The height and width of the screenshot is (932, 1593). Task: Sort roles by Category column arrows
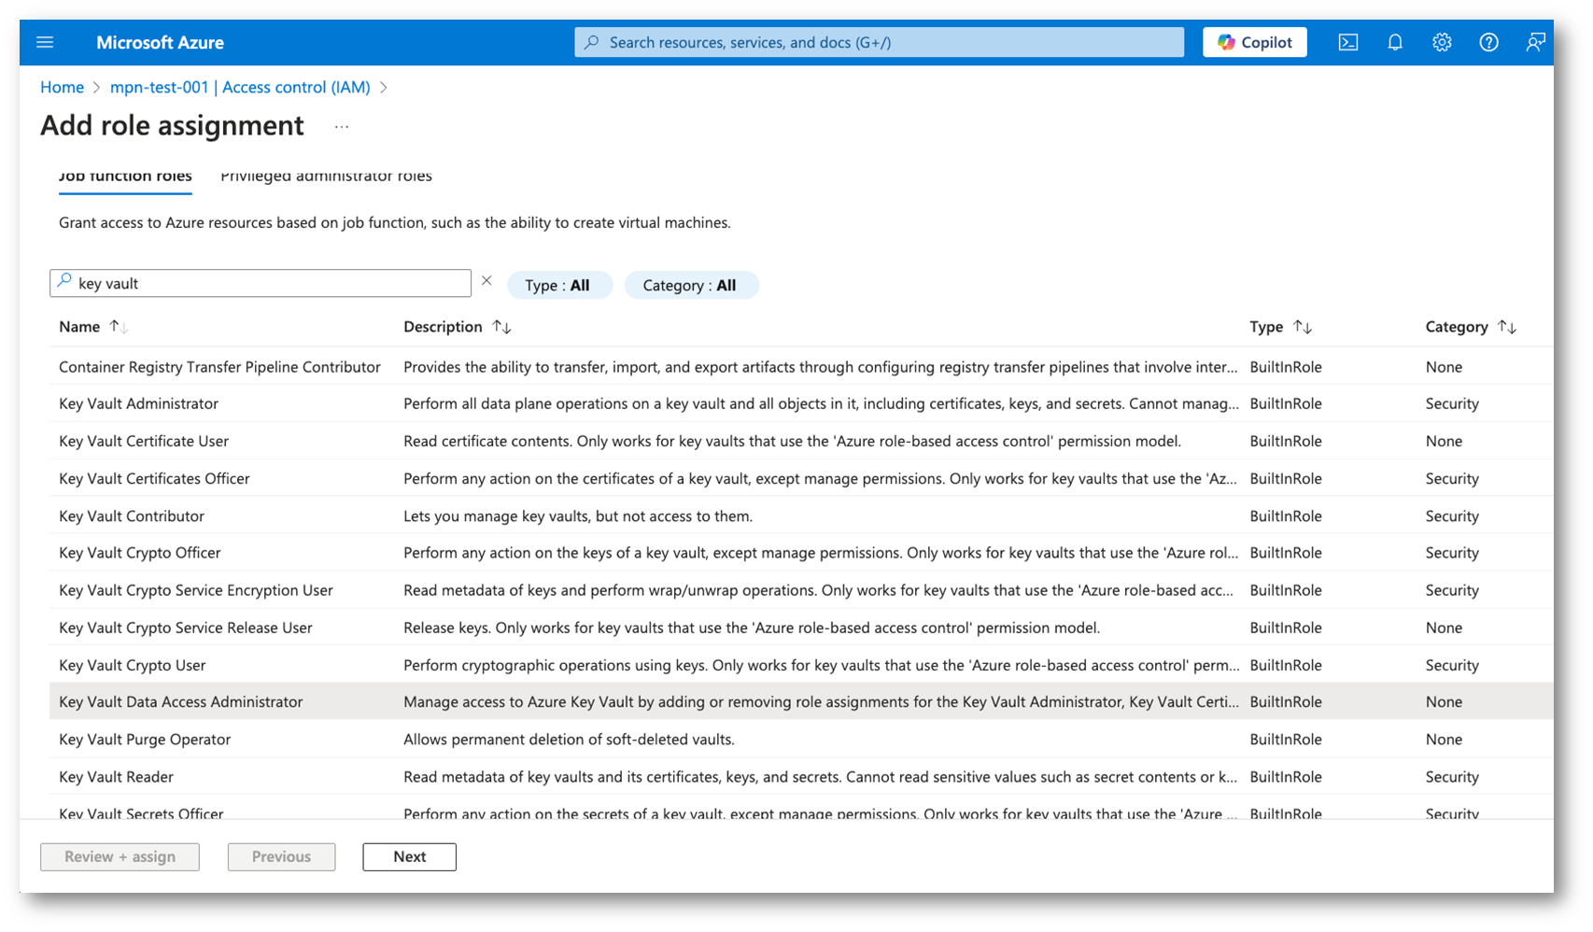[1507, 327]
